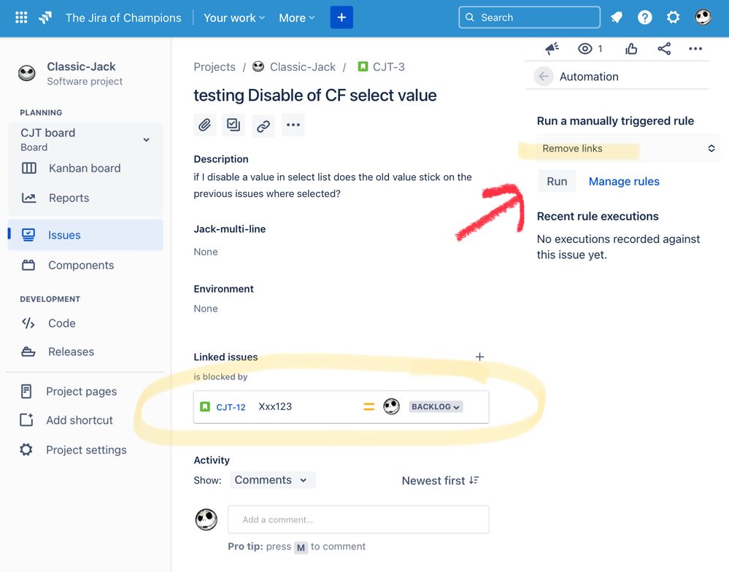Open Project settings
729x572 pixels.
(86, 450)
